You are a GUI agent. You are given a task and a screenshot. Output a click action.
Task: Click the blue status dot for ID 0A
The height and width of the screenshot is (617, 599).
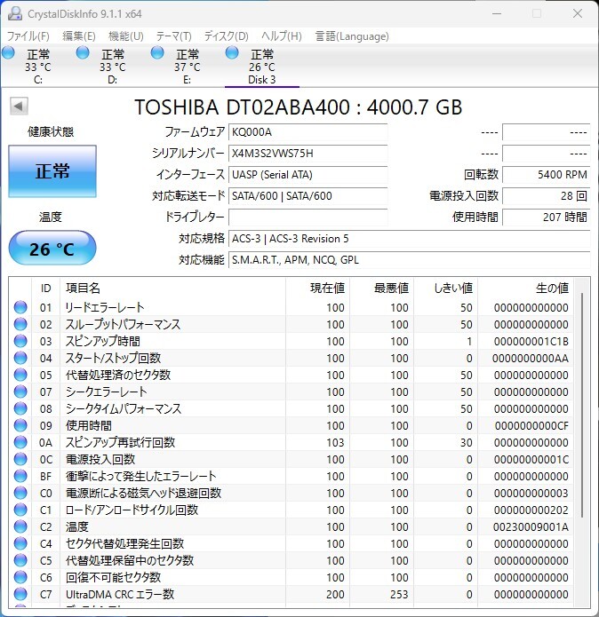tap(20, 443)
